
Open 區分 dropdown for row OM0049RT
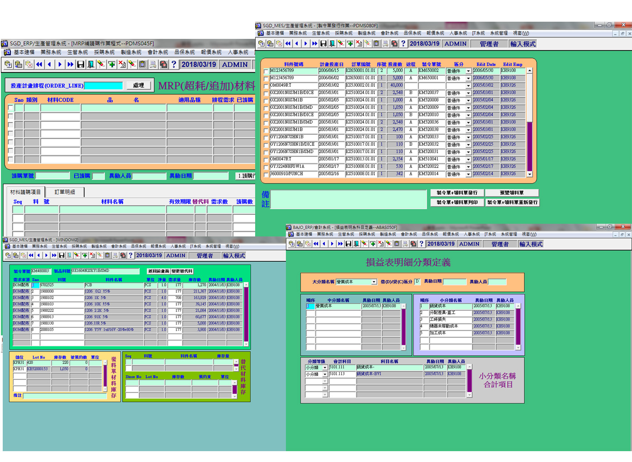468,86
